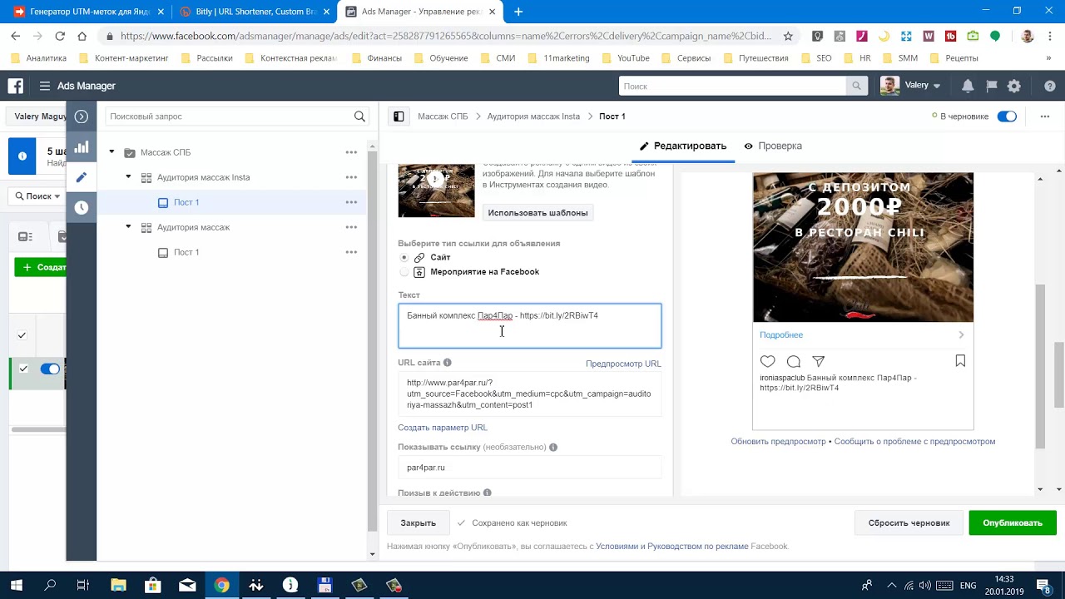This screenshot has height=599, width=1065.
Task: Open Массаж СПБ breadcrumb
Action: coord(443,116)
